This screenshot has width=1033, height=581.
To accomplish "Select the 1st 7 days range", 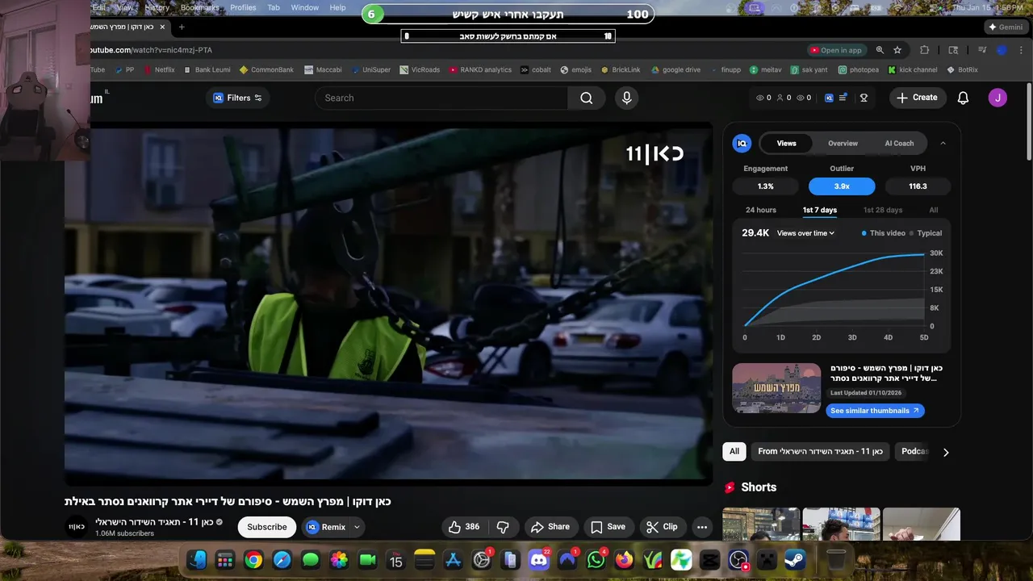I will click(x=820, y=210).
